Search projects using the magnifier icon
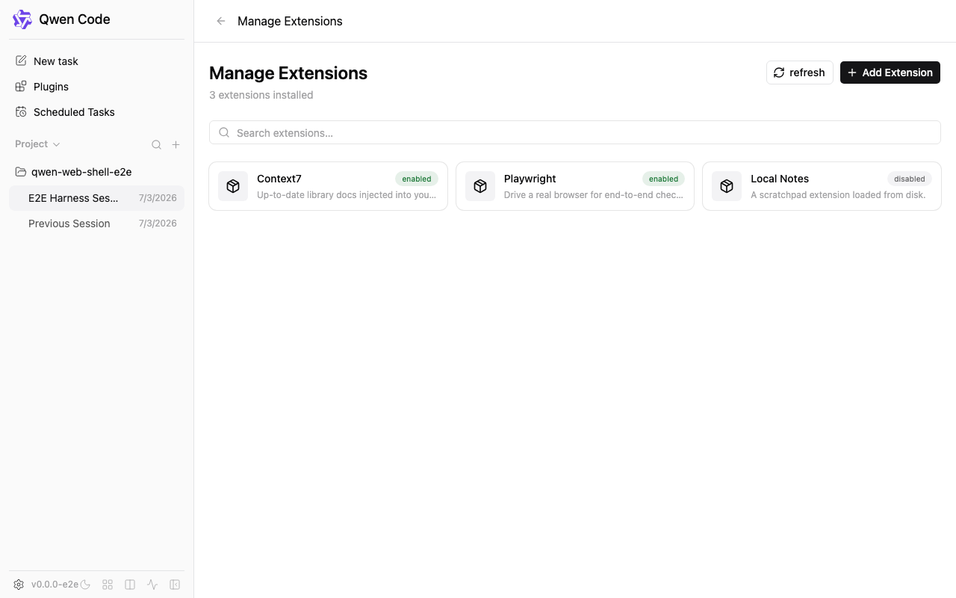The height and width of the screenshot is (598, 956). point(156,144)
